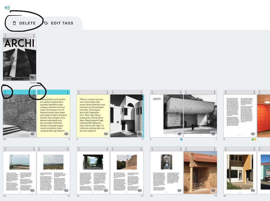The image size is (270, 201).
Task: Open the three-dot menu on the Cover thumbnail
Action: (34, 36)
